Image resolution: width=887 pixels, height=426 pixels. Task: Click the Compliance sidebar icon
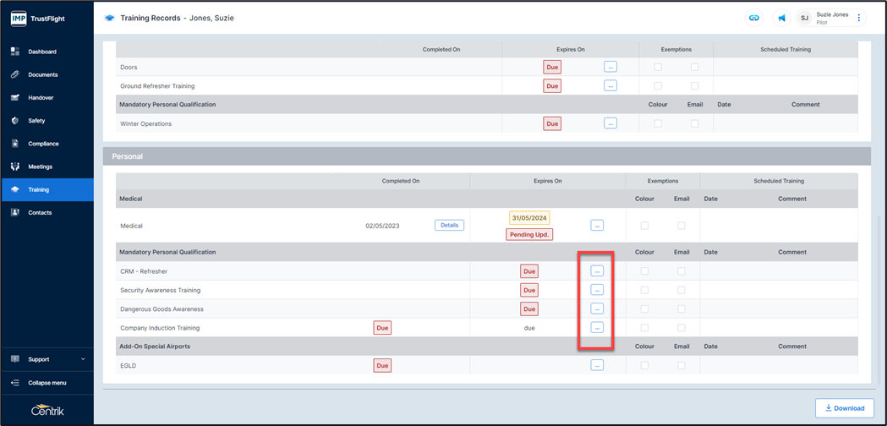pyautogui.click(x=15, y=144)
